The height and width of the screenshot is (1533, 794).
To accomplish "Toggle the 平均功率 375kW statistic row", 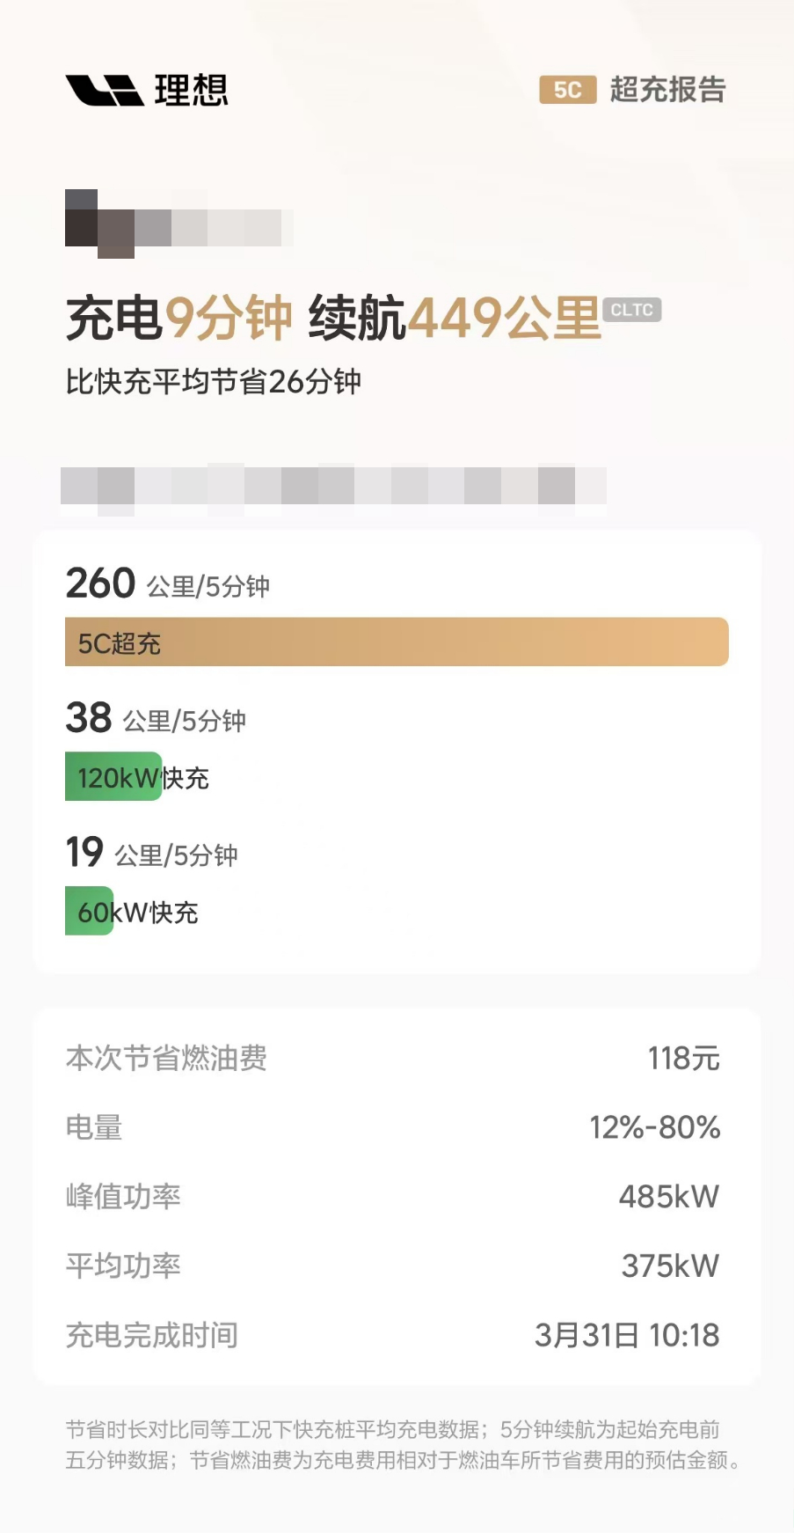I will click(x=396, y=1265).
